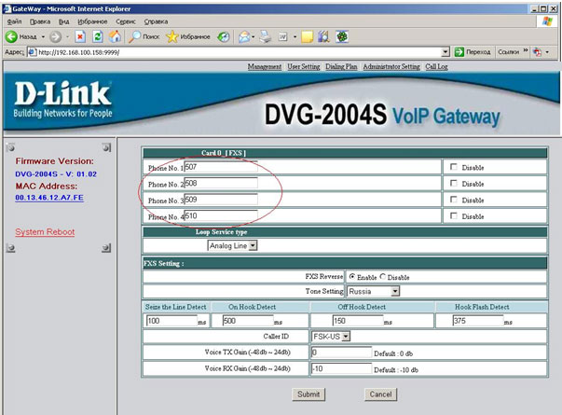
Task: Open the Dialing Plan menu
Action: (340, 67)
